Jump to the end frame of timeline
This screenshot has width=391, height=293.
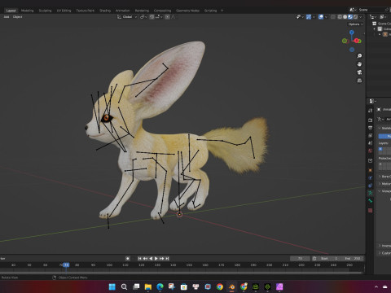pos(167,258)
